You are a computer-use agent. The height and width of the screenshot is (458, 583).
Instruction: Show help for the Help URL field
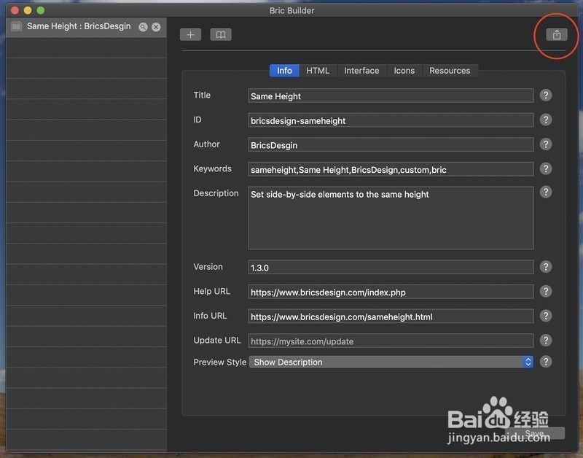tap(545, 291)
